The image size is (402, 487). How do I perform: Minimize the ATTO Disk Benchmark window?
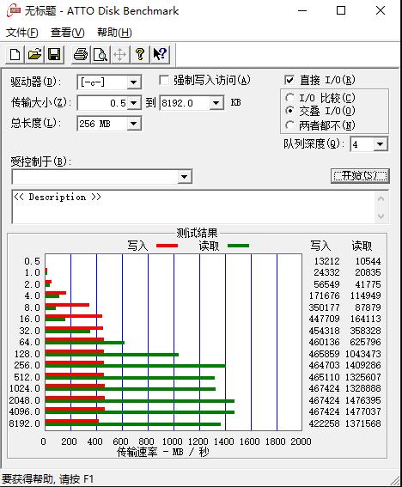tap(302, 10)
